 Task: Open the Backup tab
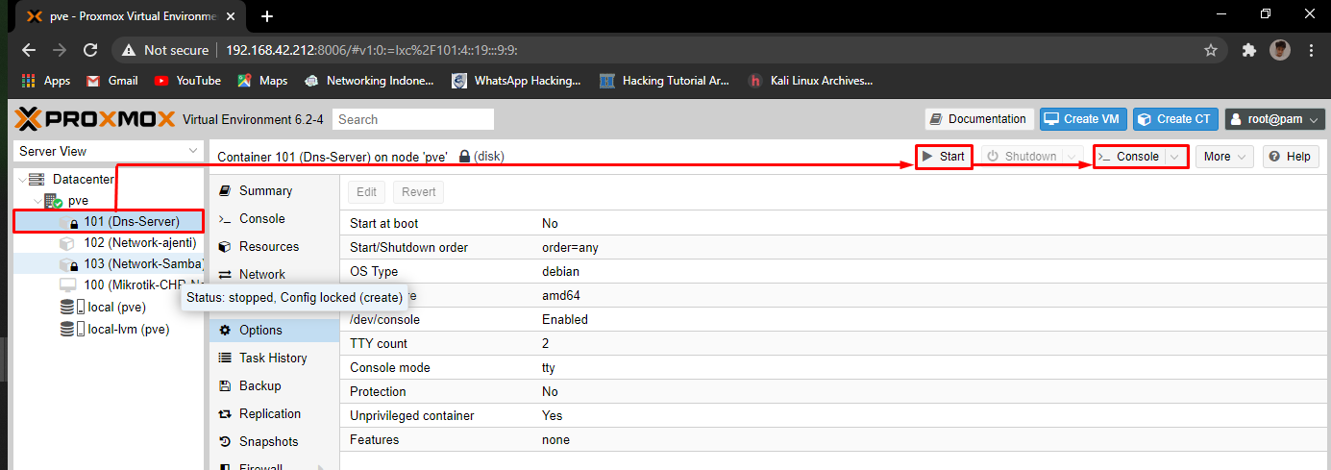coord(274,385)
